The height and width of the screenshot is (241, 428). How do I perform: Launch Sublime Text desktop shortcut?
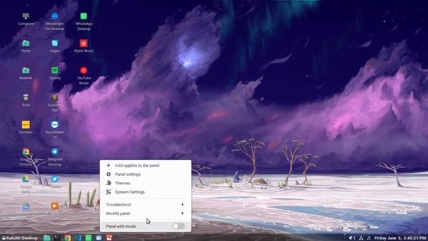point(55,98)
